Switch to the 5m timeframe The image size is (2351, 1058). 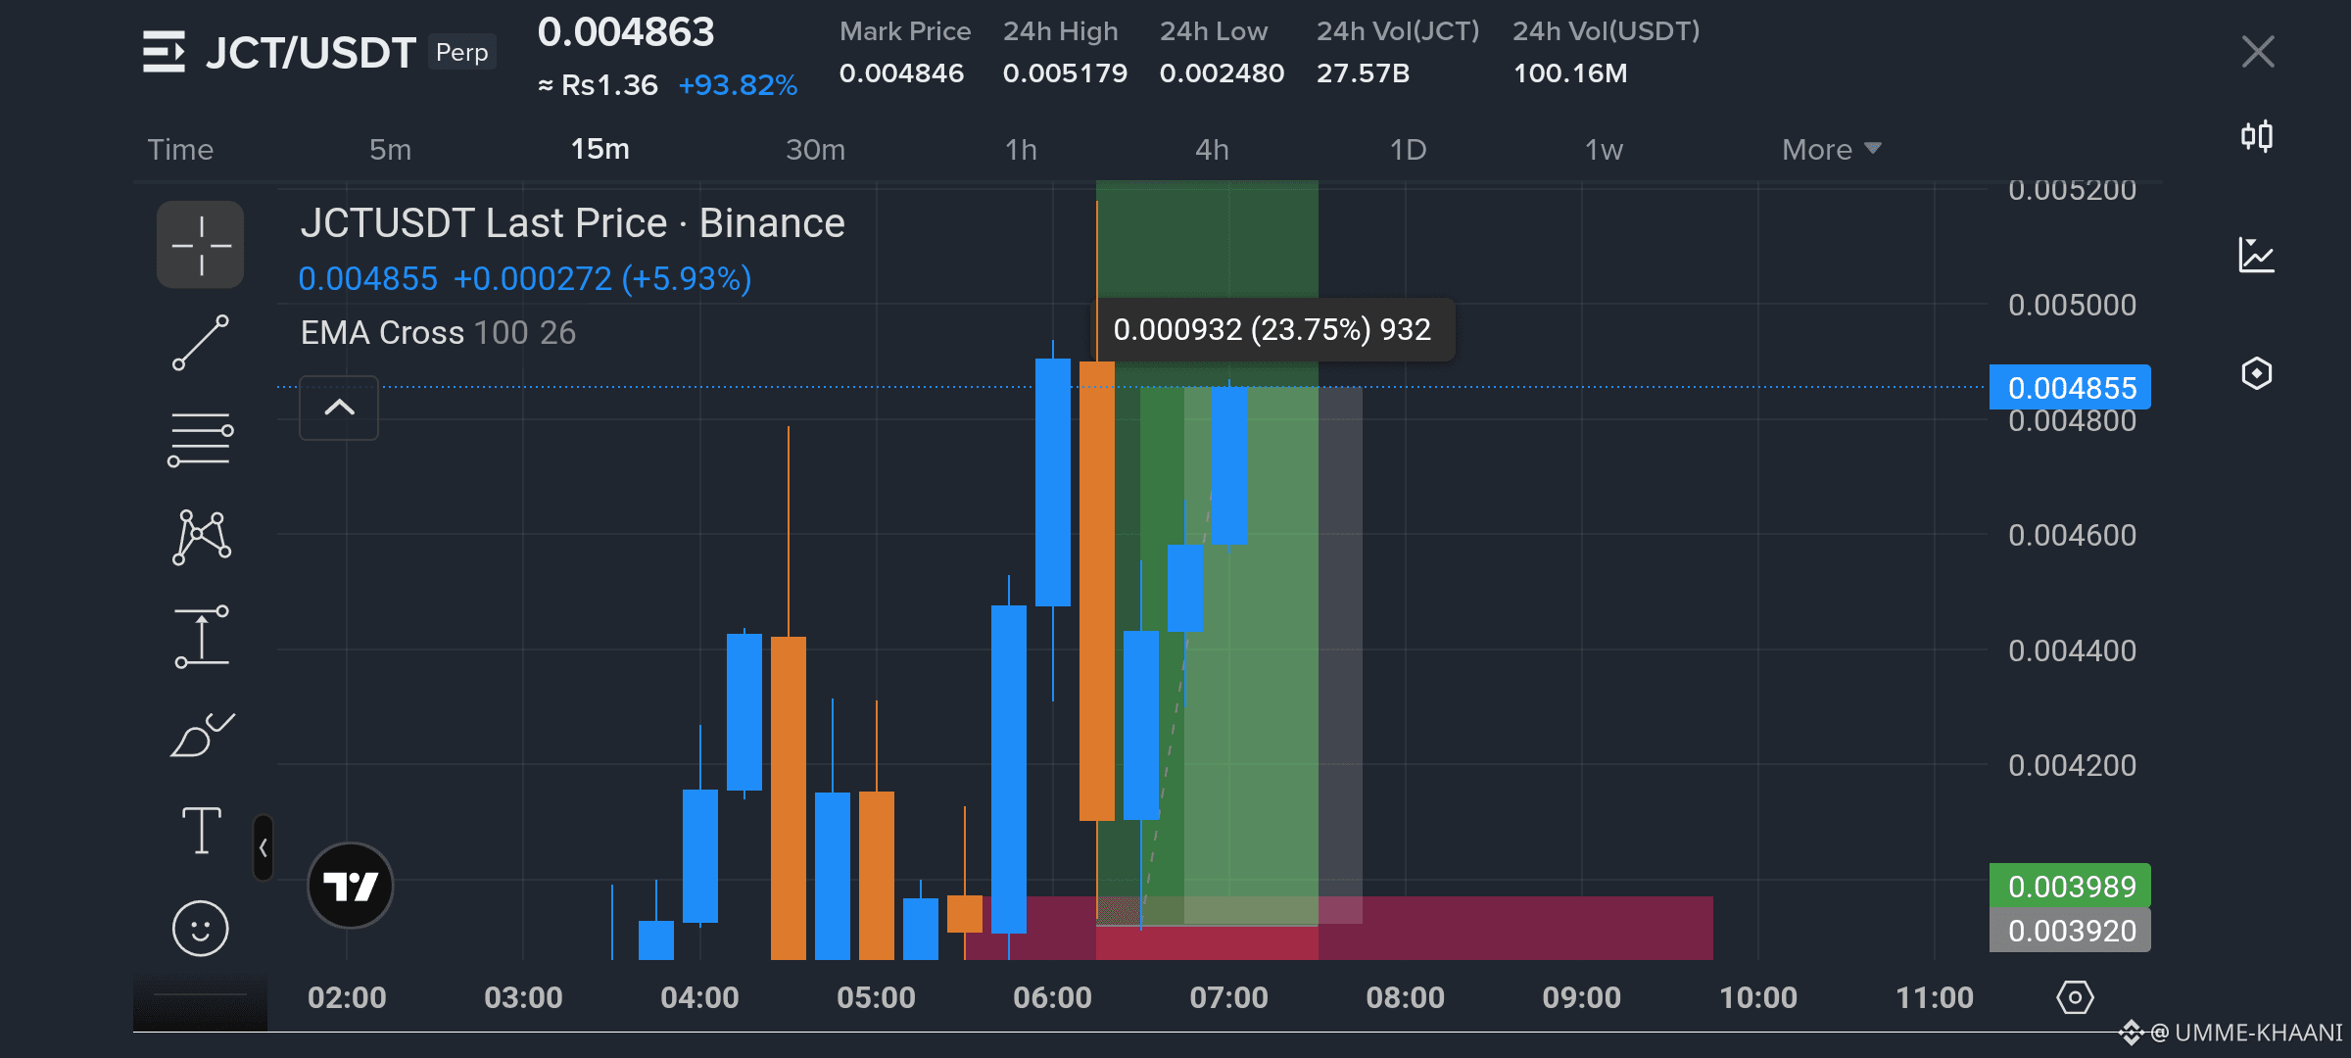coord(390,149)
